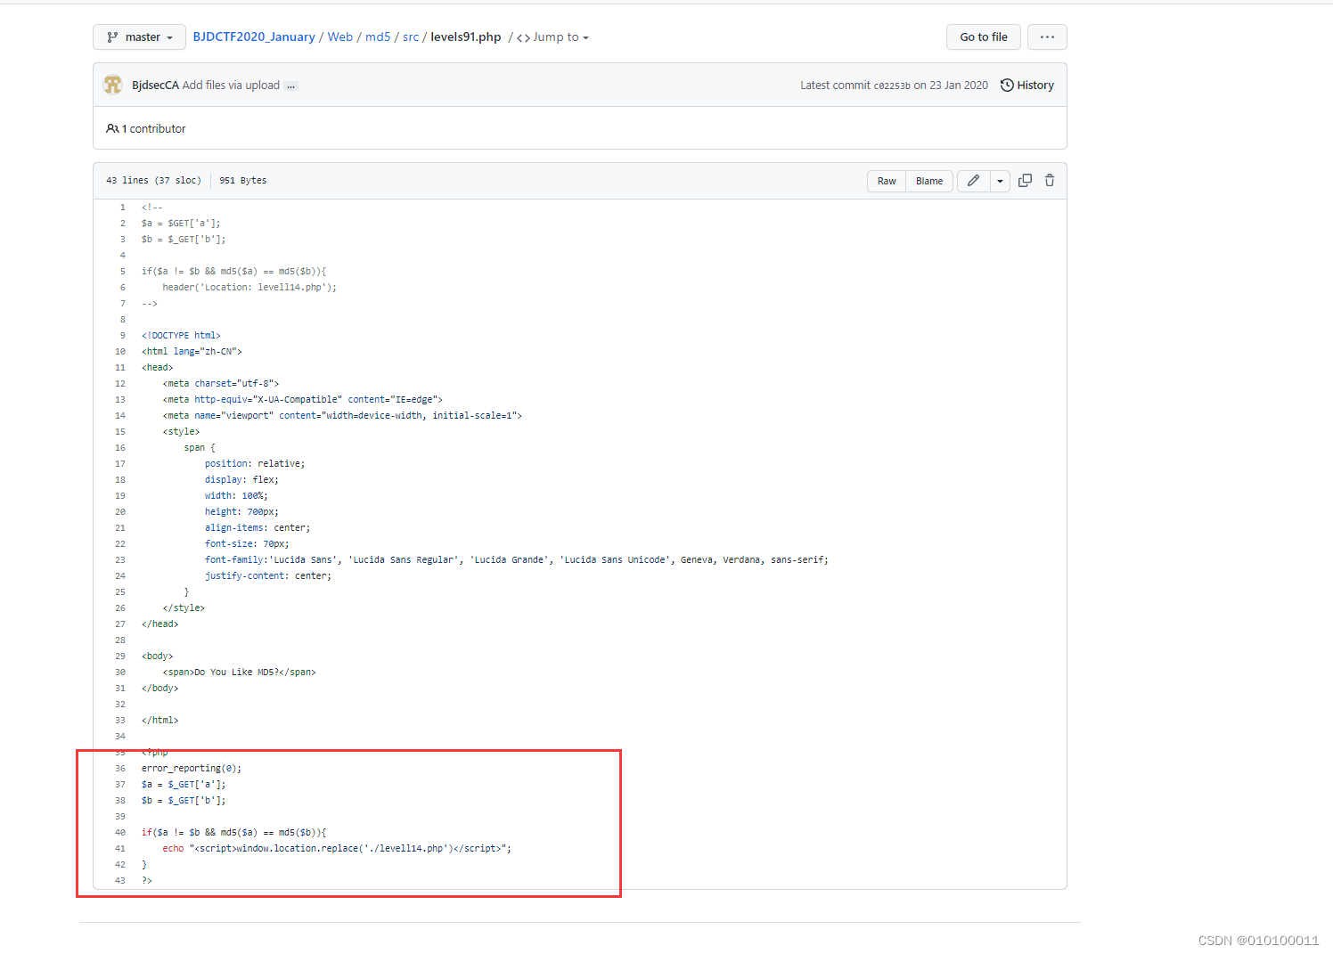The height and width of the screenshot is (954, 1333).
Task: View Raw file contents
Action: coord(887,181)
